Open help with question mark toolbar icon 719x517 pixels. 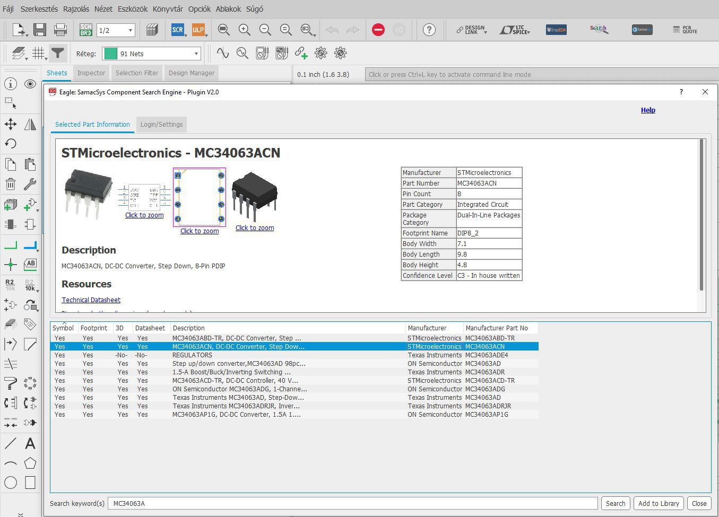[429, 30]
